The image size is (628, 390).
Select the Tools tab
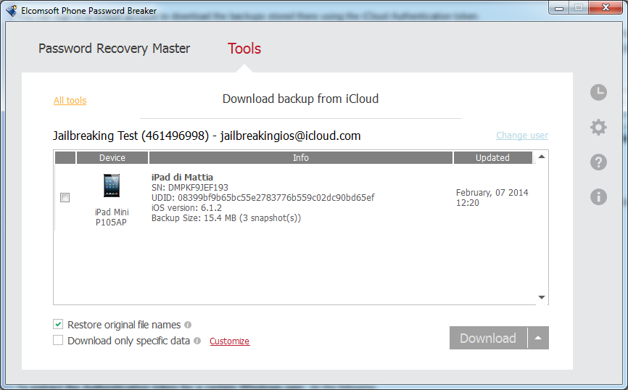(x=244, y=49)
